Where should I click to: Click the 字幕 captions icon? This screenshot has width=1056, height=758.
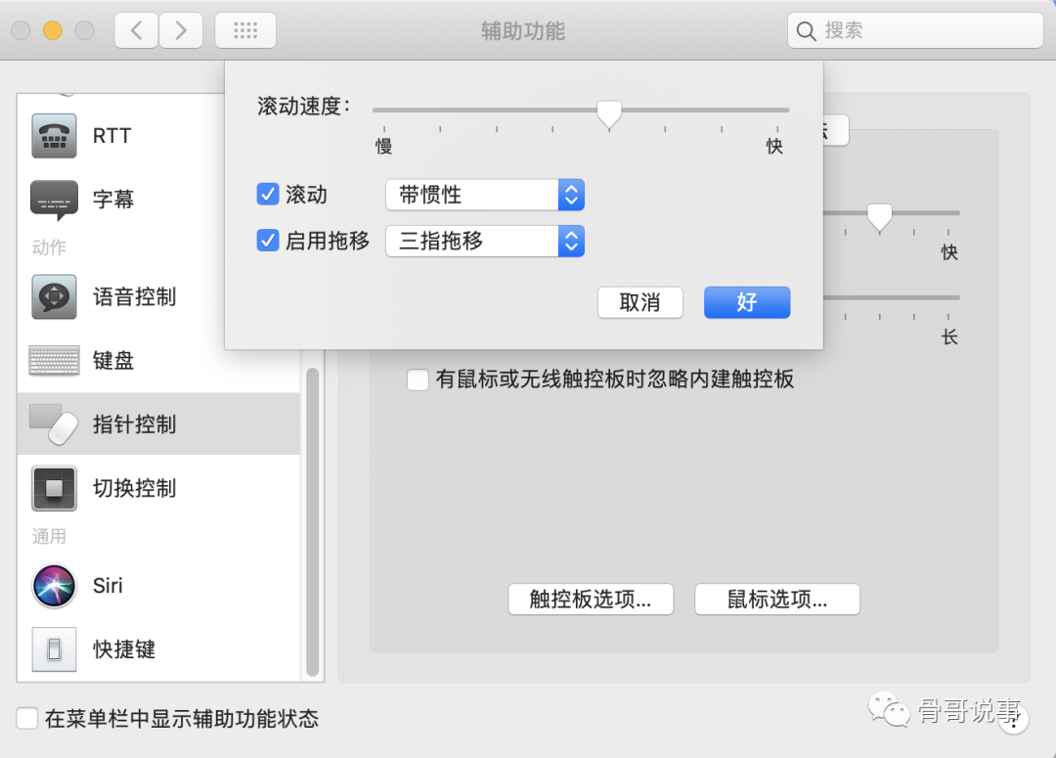(54, 200)
